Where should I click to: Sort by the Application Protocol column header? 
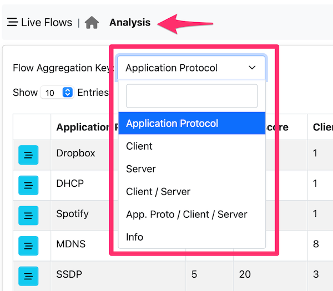pyautogui.click(x=83, y=127)
